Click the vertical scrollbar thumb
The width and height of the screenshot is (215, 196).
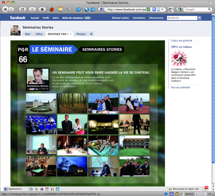[213, 89]
